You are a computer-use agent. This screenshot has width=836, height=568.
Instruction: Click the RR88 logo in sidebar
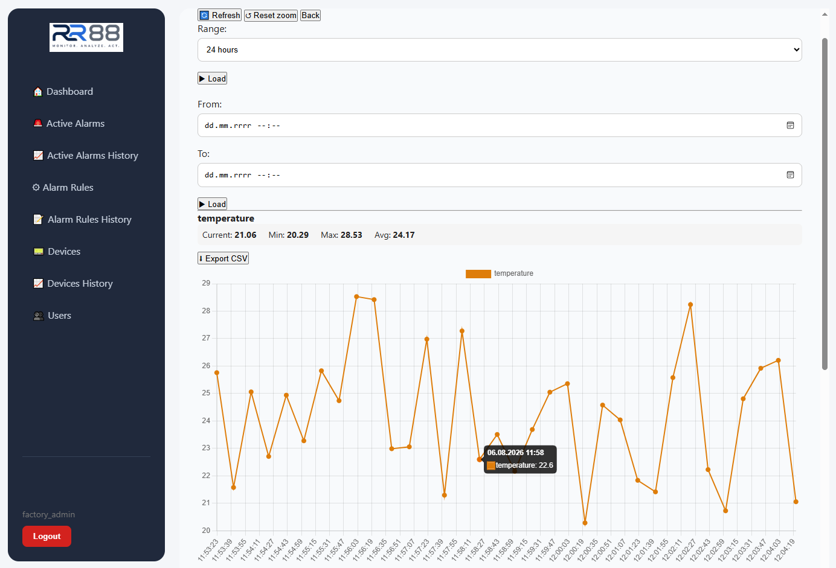(x=86, y=37)
